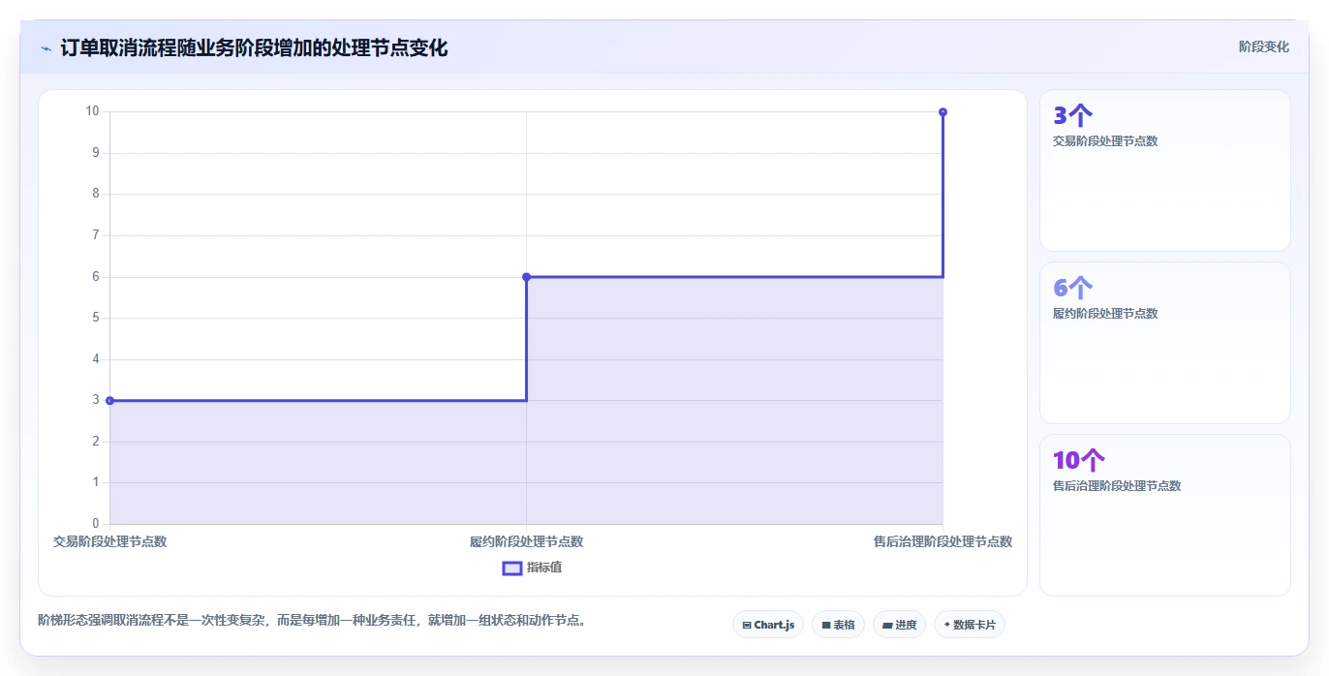Toggle the 指标值 legend item
Viewport: 1329px width, 676px height.
pyautogui.click(x=532, y=568)
